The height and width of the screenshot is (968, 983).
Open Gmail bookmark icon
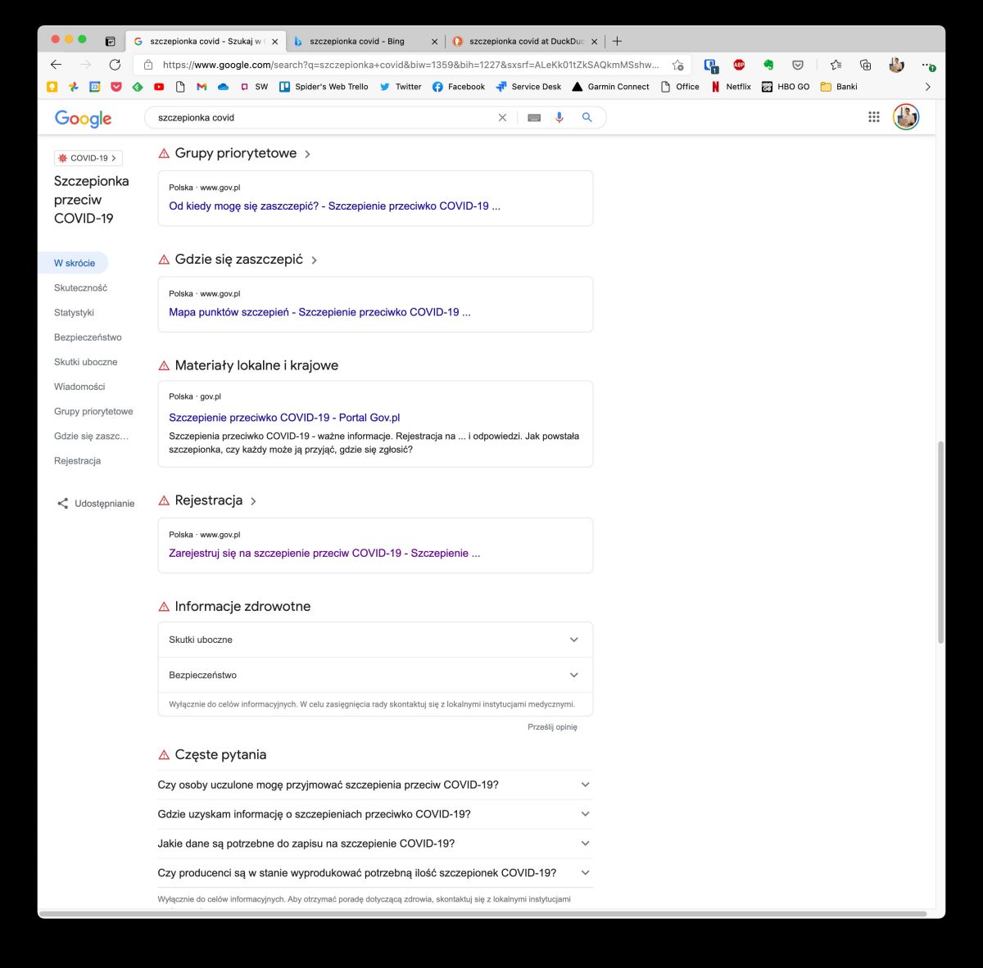[202, 87]
